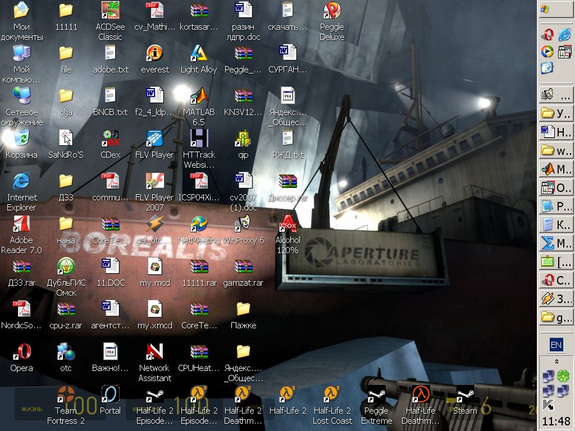The image size is (575, 431).
Task: Switch to the Sigma icon taskbar button
Action: [556, 244]
